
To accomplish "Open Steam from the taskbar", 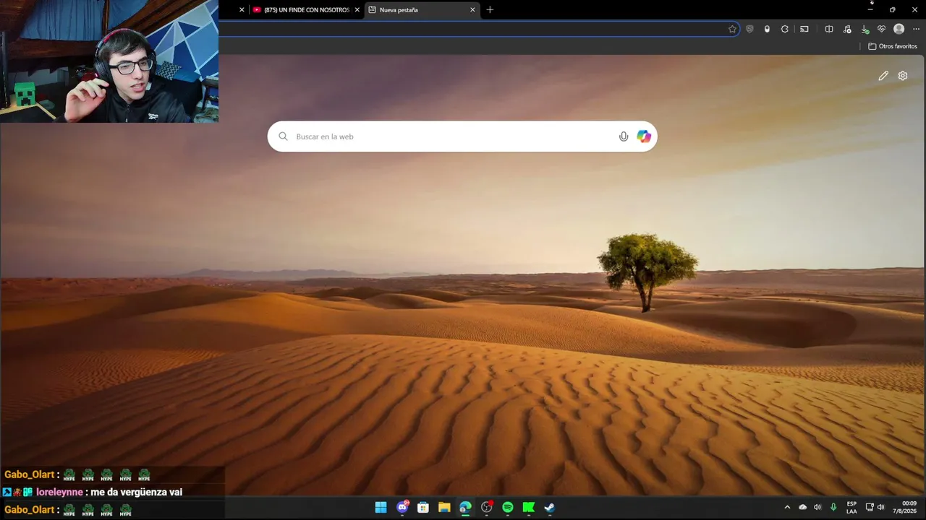I will [550, 508].
